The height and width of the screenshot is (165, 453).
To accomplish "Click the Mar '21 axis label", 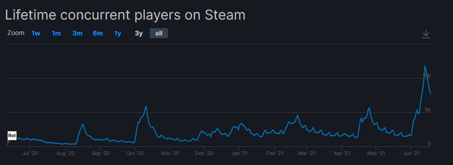I will tap(306, 153).
